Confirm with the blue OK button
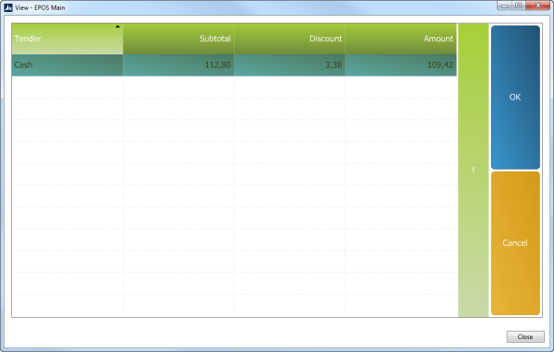The height and width of the screenshot is (352, 554). [x=515, y=98]
